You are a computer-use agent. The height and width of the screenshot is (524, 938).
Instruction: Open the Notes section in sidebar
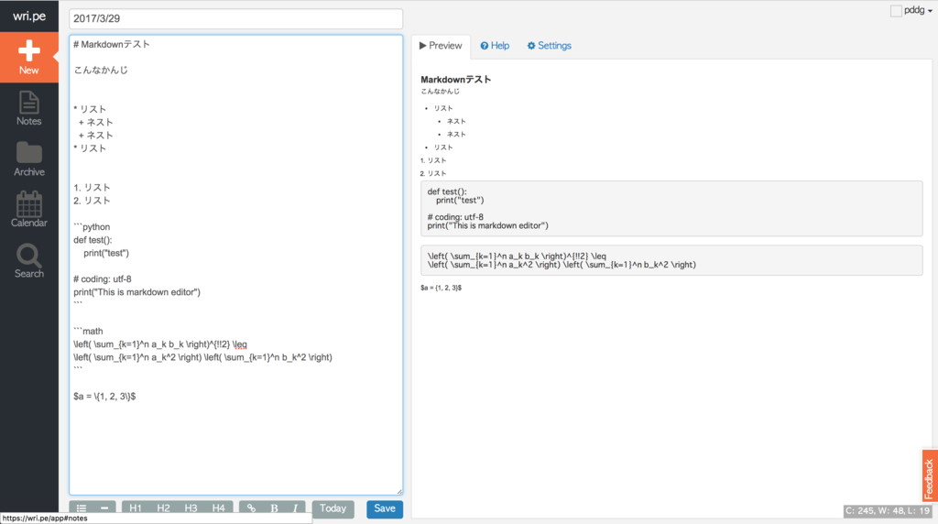click(28, 108)
